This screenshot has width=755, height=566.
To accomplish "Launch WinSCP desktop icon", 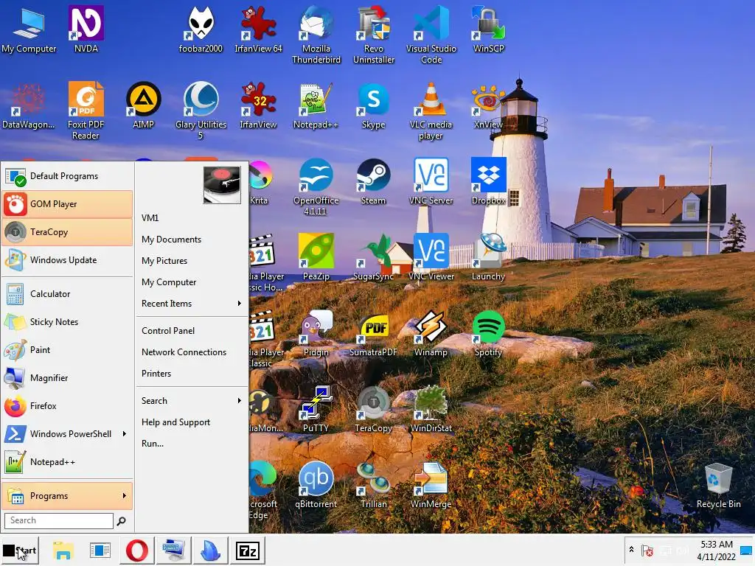I will point(488,29).
